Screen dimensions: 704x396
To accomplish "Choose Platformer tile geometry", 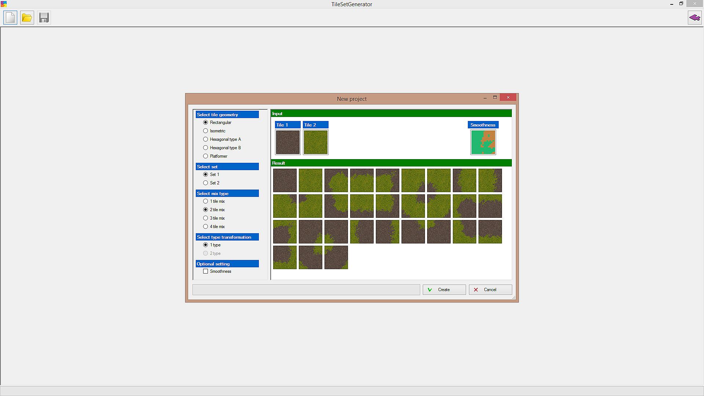I will coord(206,156).
